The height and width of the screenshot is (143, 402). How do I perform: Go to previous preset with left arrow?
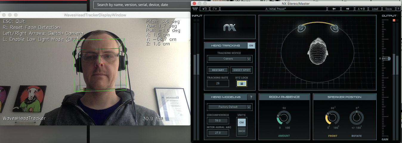coord(334,9)
